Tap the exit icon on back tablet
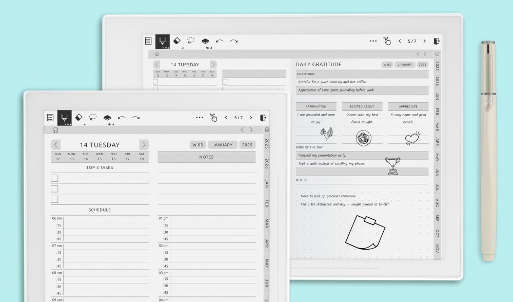 pyautogui.click(x=437, y=41)
